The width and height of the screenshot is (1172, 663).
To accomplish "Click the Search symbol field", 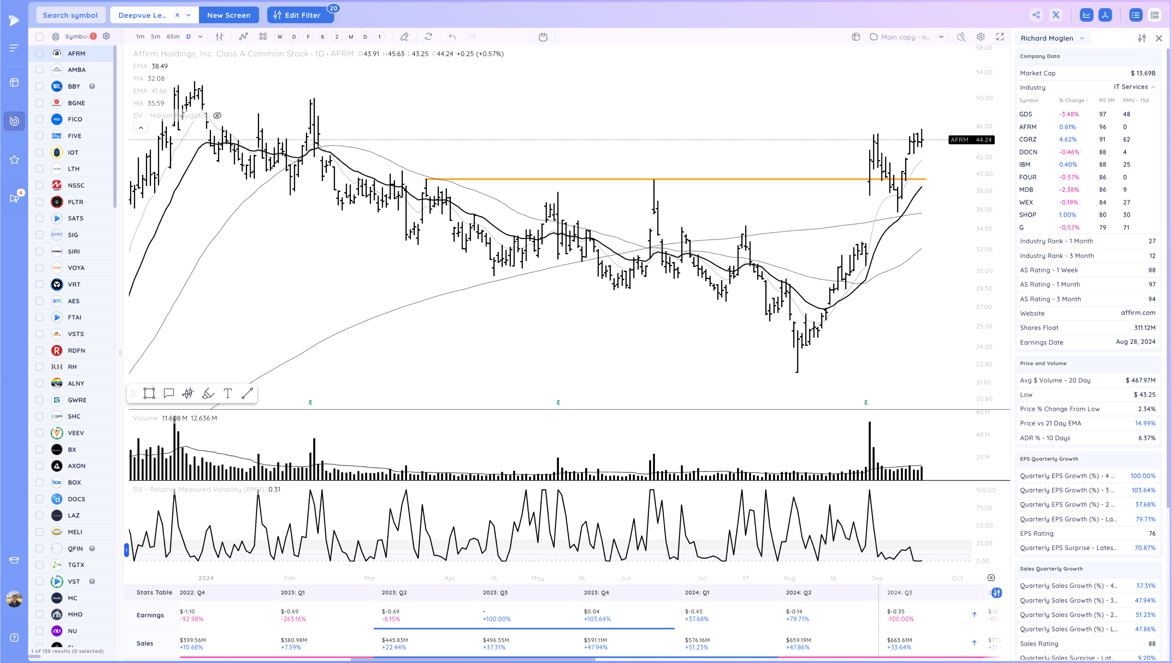I will click(70, 15).
